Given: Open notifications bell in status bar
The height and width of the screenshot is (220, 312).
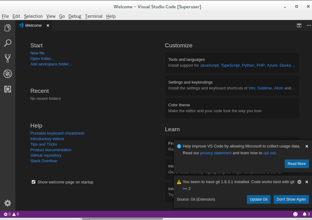Looking at the screenshot, I should point(306,214).
